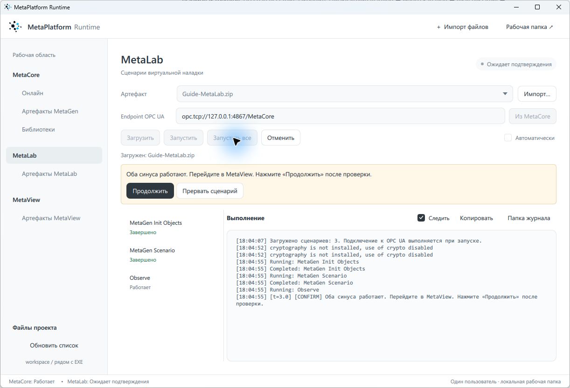
Task: Click the MetaPlatform logo icon in header
Action: point(15,27)
